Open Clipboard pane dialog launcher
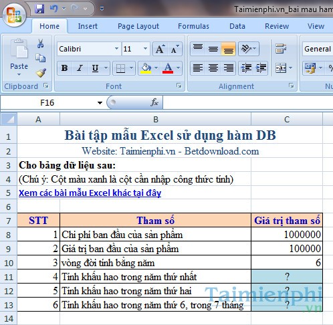This screenshot has height=325, width=333. pos(46,86)
